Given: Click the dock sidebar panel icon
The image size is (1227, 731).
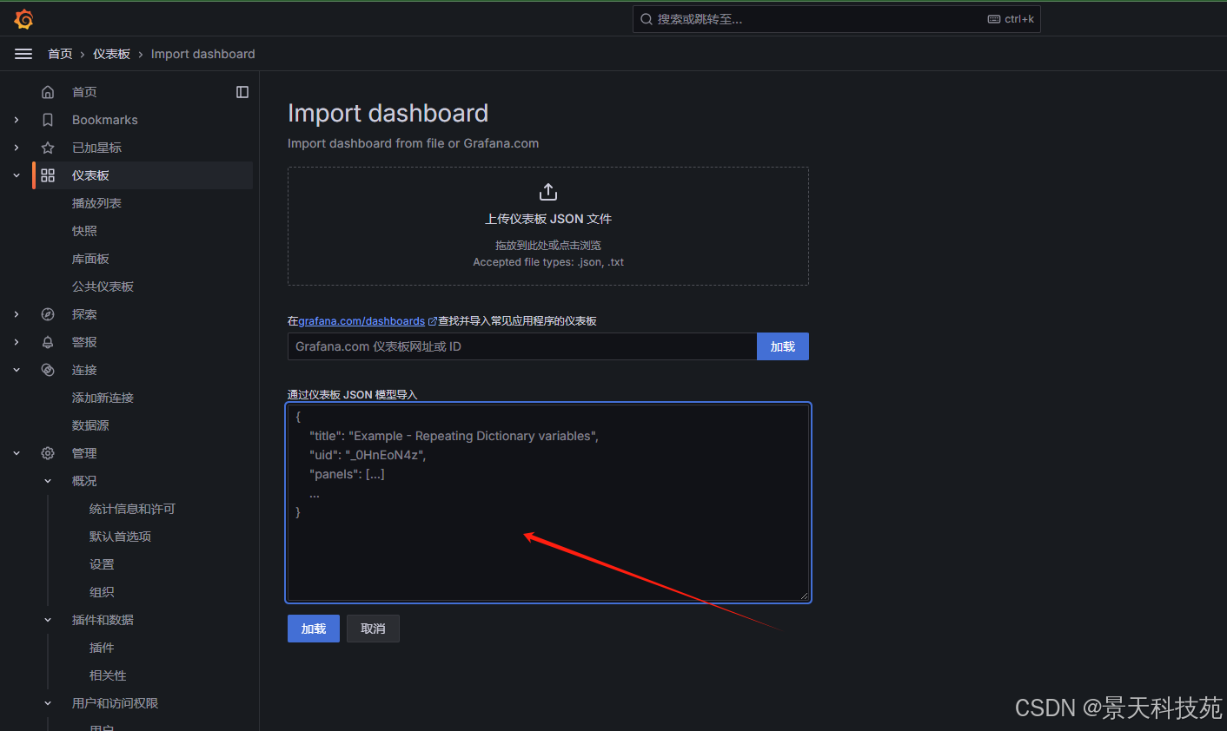Looking at the screenshot, I should 242,92.
